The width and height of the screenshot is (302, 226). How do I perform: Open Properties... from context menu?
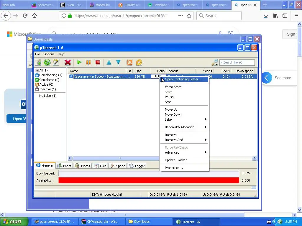point(184,168)
